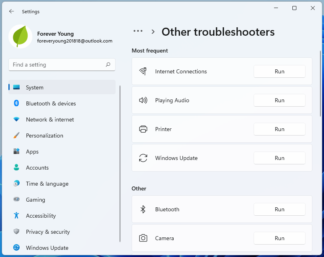Viewport: 324px width, 257px height.
Task: Click the Camera label text
Action: pyautogui.click(x=164, y=239)
